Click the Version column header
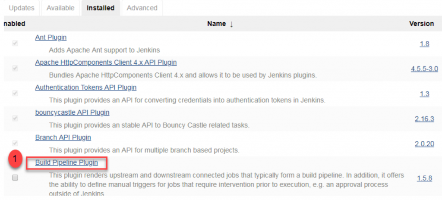The height and width of the screenshot is (200, 442). 421,24
